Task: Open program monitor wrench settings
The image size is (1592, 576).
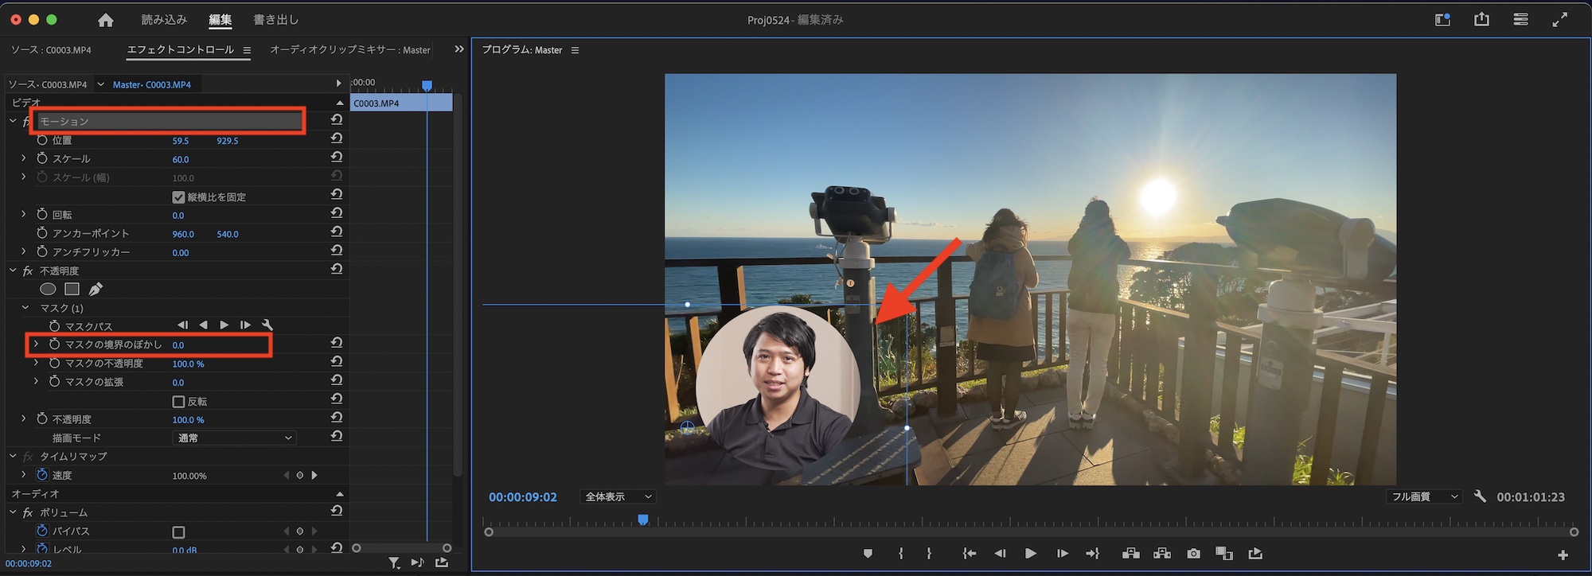Action: (1480, 496)
